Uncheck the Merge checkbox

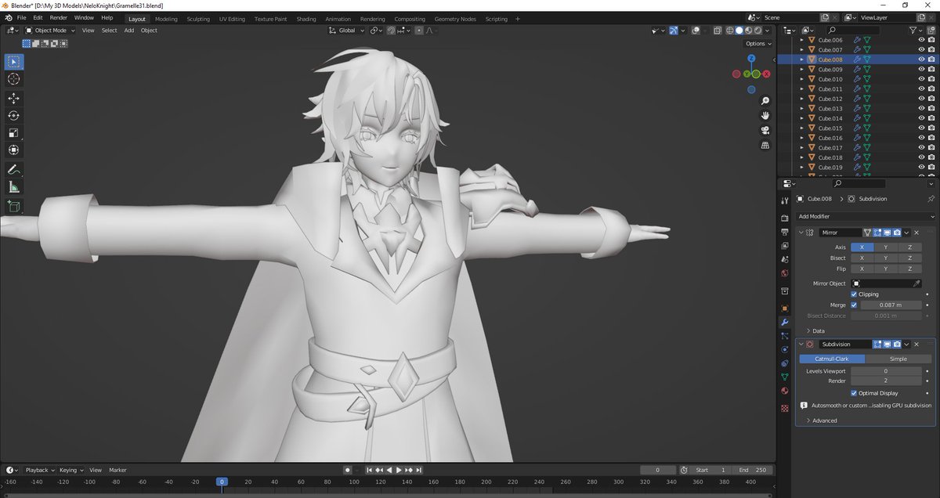pyautogui.click(x=854, y=305)
